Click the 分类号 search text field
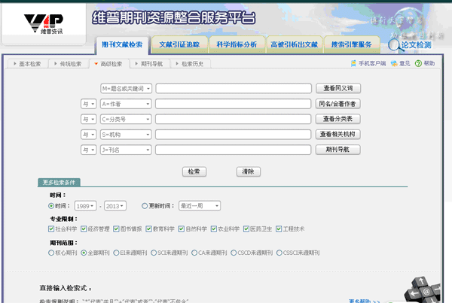Viewport: 452px width, 303px height. (234, 119)
